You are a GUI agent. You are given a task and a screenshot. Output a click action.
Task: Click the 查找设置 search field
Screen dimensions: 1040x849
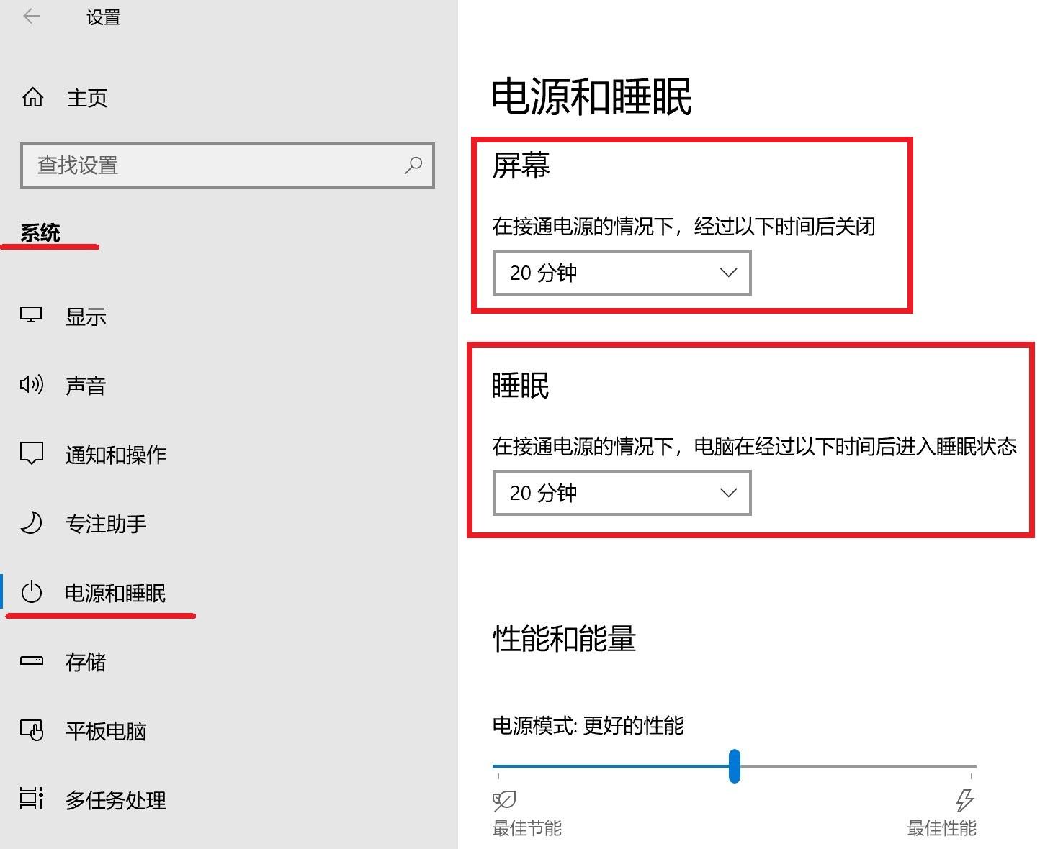coord(228,165)
